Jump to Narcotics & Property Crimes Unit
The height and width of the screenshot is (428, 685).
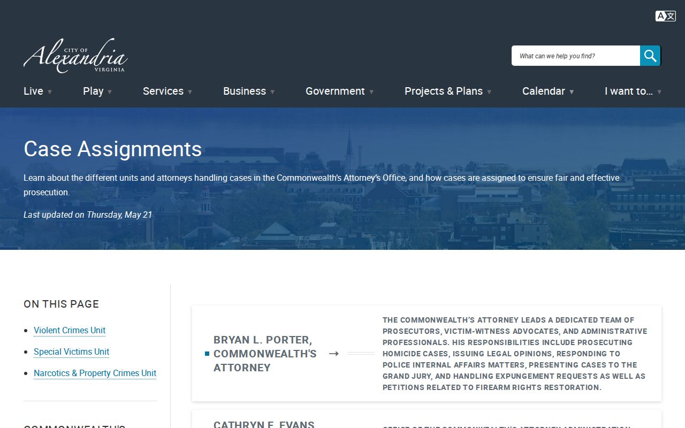click(95, 373)
